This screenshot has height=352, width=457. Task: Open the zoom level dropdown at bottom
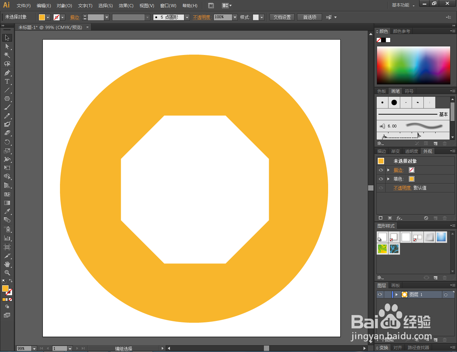point(34,348)
